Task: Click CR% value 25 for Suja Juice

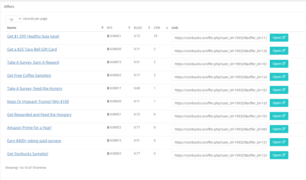Action: (155, 36)
